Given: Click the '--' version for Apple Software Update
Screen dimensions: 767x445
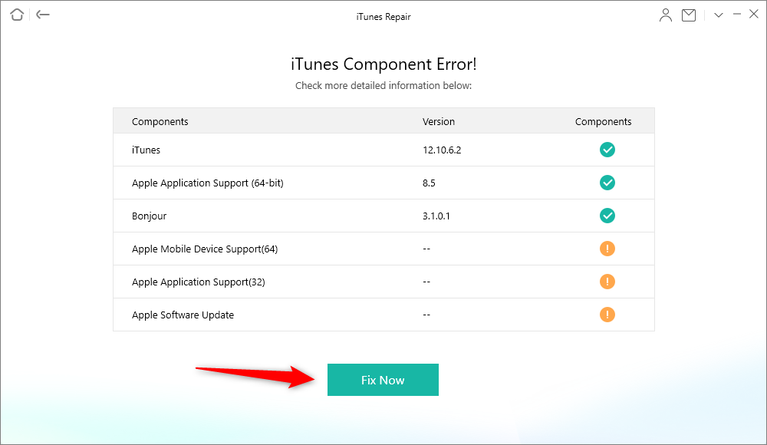Looking at the screenshot, I should 426,315.
